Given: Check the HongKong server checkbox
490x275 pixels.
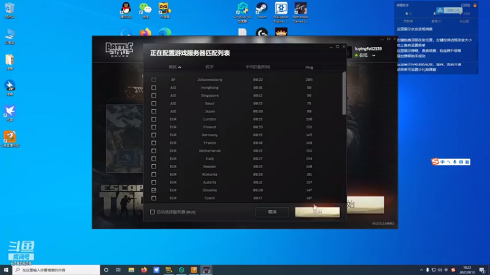Looking at the screenshot, I should (154, 87).
